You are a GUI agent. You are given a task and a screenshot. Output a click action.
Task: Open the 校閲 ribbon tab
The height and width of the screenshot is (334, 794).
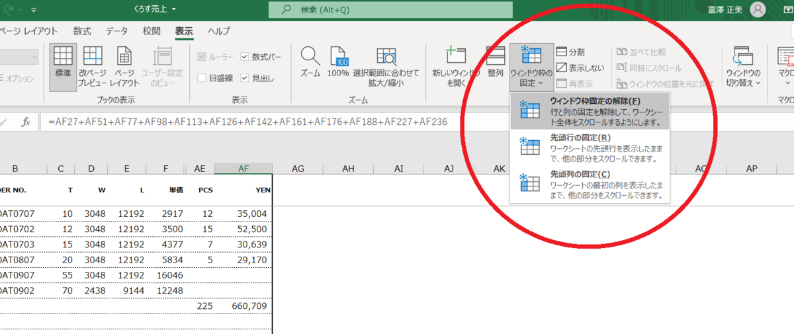152,31
